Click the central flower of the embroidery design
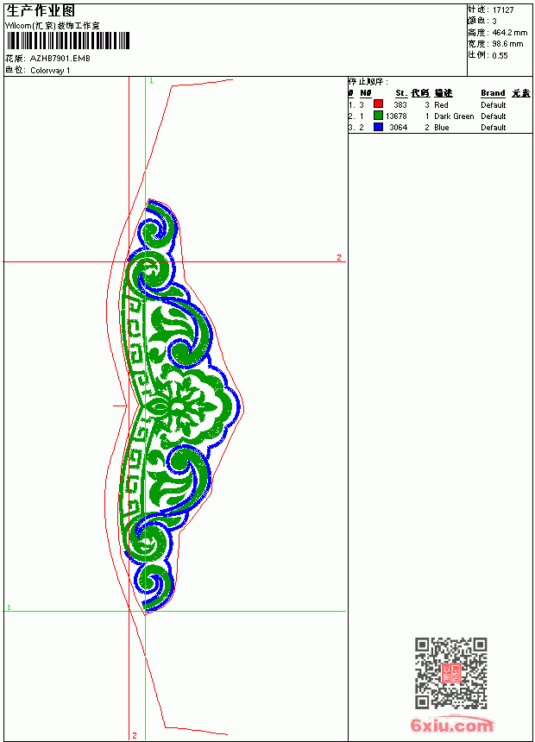535x742 pixels. click(179, 406)
